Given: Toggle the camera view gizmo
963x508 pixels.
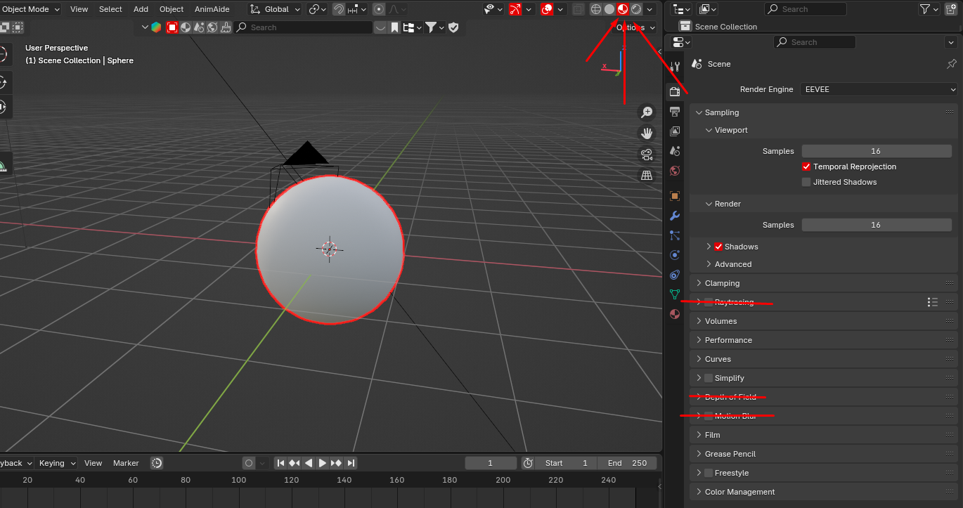Looking at the screenshot, I should point(646,154).
